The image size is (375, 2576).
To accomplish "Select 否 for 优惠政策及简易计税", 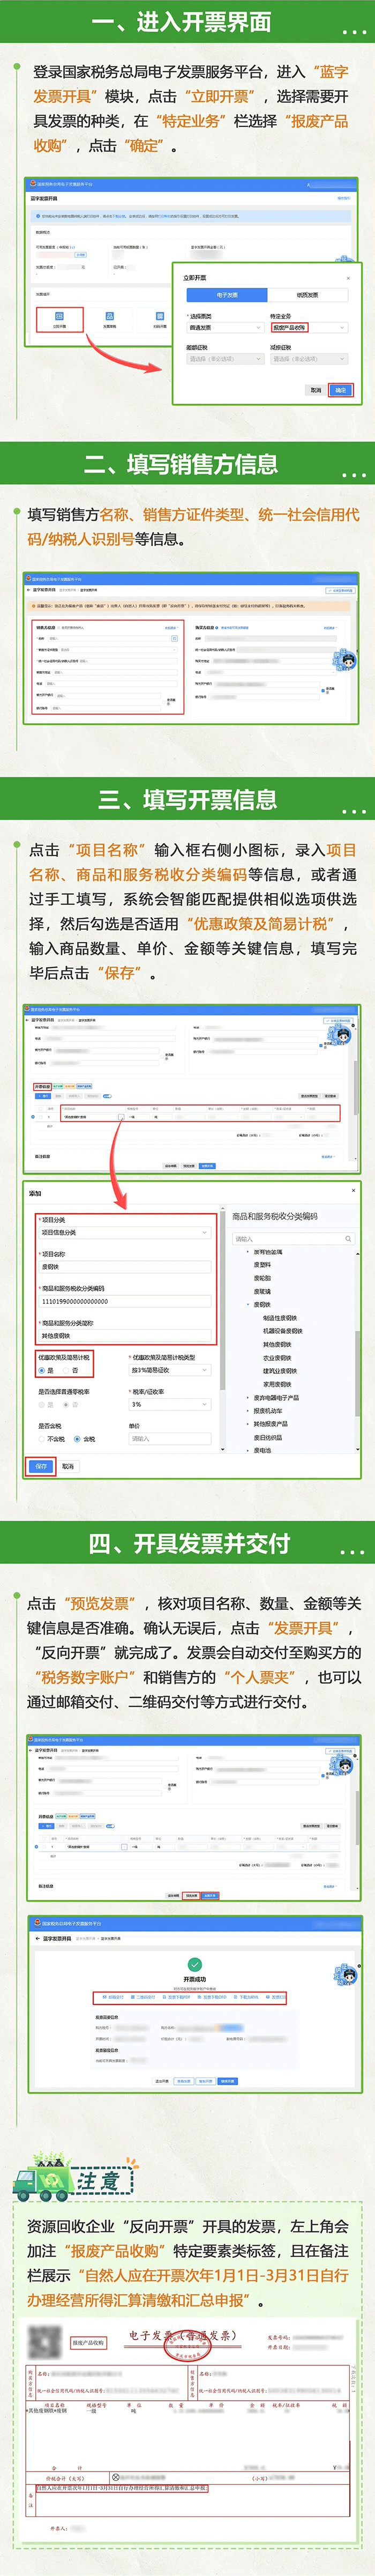I will coord(70,1370).
